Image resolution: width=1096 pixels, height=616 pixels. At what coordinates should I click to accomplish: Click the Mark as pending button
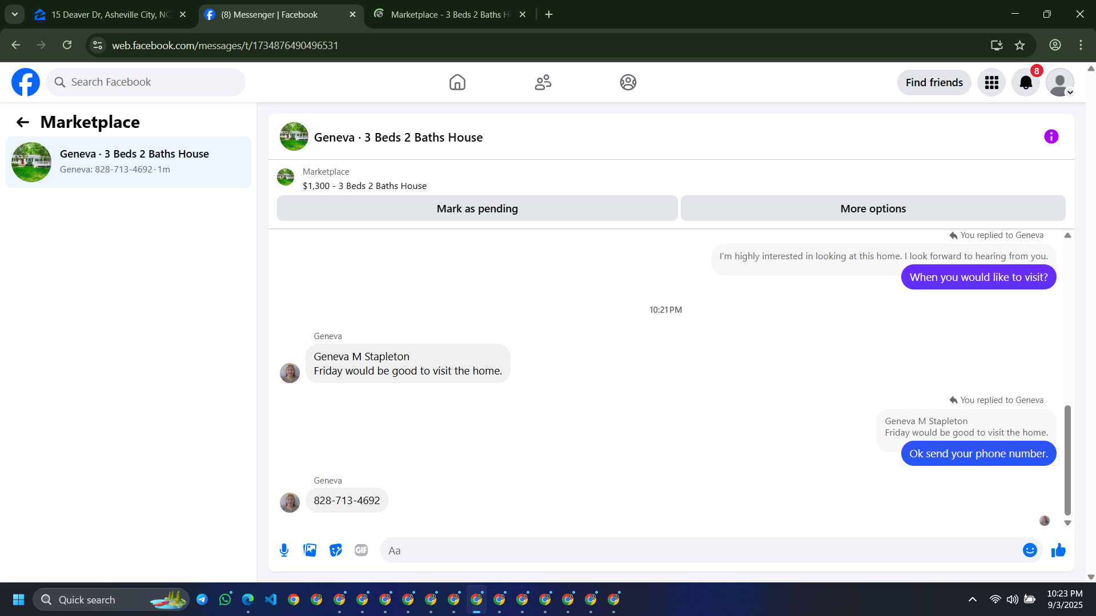pos(477,208)
